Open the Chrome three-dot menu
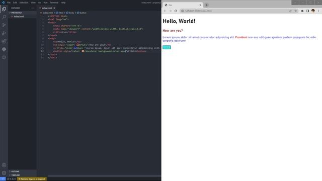This screenshot has height=181, width=322. [x=318, y=11]
